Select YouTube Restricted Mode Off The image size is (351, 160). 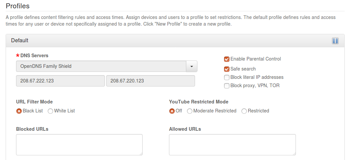tap(172, 111)
